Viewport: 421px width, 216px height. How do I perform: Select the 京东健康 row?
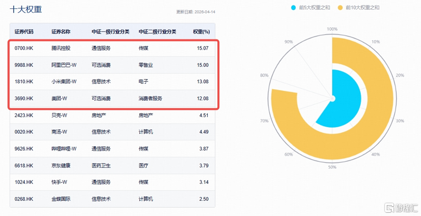112,165
